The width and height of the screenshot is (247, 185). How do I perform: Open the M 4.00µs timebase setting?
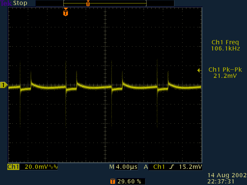pos(123,167)
